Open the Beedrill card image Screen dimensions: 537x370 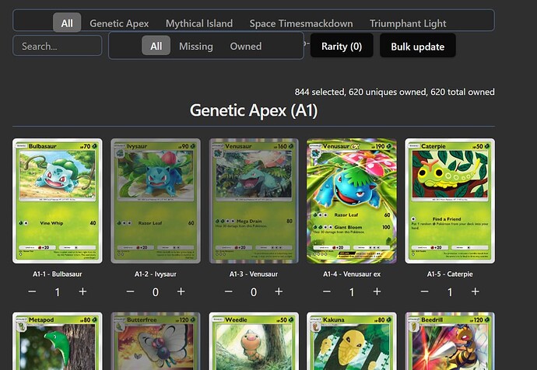450,341
